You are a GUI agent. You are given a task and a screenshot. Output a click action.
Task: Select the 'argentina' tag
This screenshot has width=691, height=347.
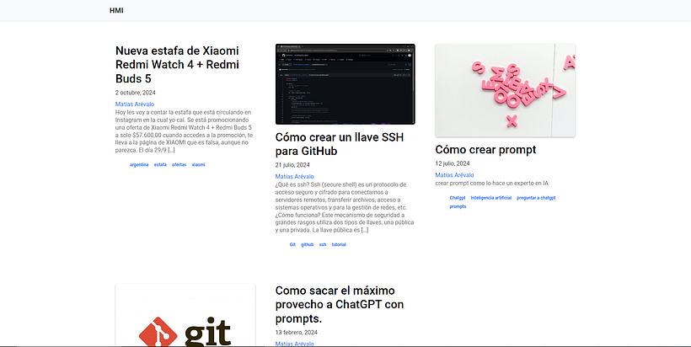(139, 165)
